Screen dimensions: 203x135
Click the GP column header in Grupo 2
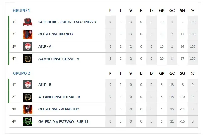tap(162, 73)
